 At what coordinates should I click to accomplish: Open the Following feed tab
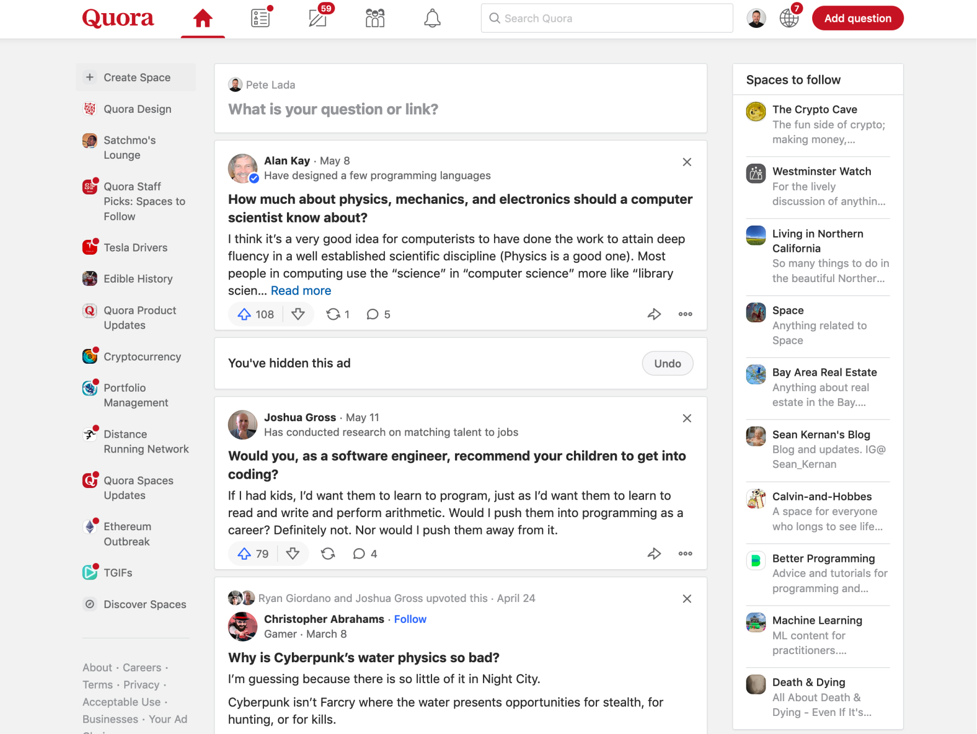[x=260, y=18]
